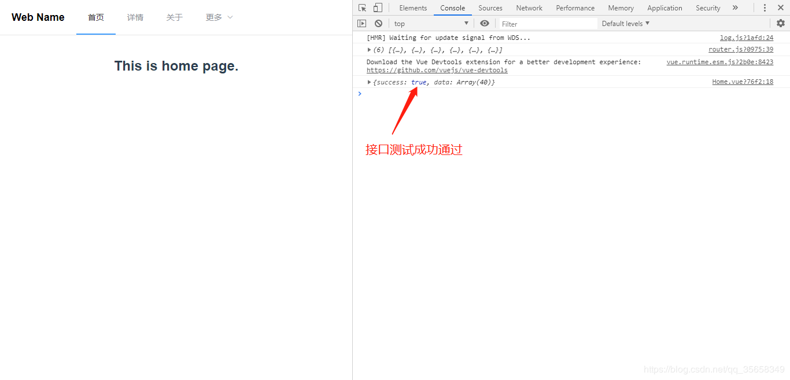
Task: Toggle the device toolbar icon
Action: (378, 8)
